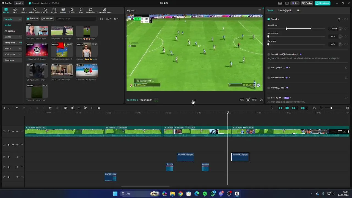
Task: Click the Pro upgrade button
Action: pos(295,3)
